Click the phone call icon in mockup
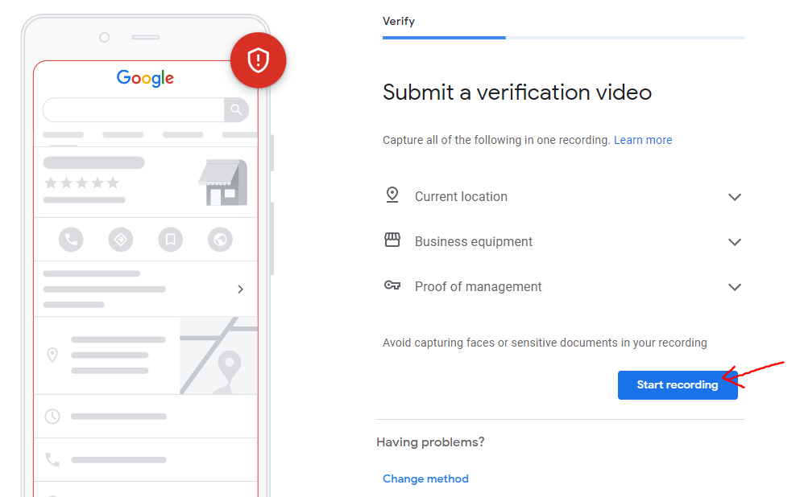Viewport: 800px width, 497px height. (71, 239)
